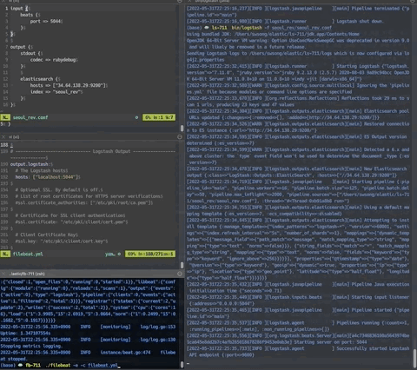Click the 'output.logstash:' line in filebeat.yml

click(31, 164)
